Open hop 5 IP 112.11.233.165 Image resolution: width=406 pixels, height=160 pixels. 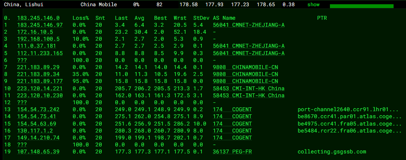(x=40, y=53)
